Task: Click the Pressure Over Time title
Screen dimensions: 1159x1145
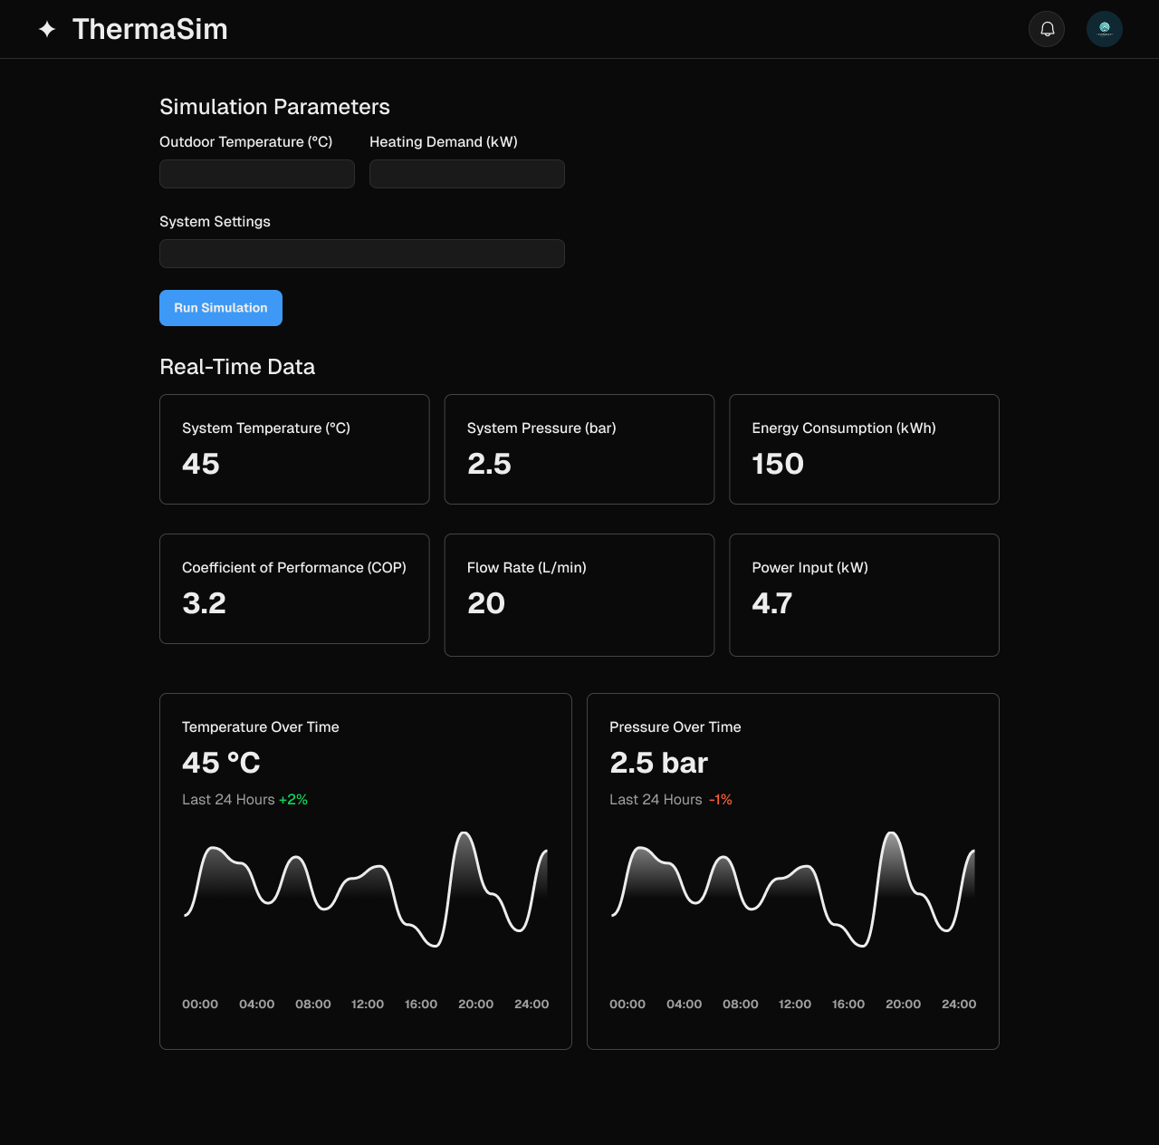Action: point(675,727)
